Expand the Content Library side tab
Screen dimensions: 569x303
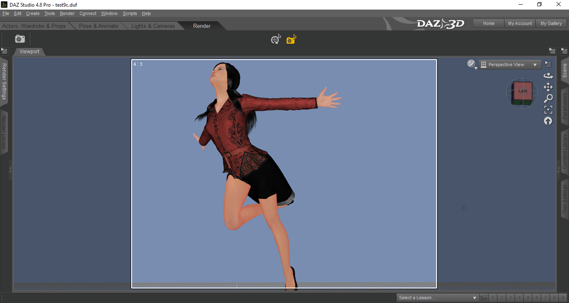[x=565, y=151]
